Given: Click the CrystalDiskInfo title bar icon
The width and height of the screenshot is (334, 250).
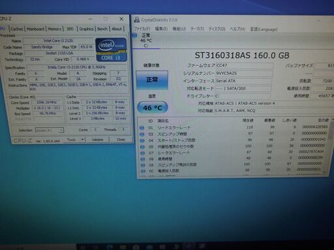Looking at the screenshot, I should (137, 20).
